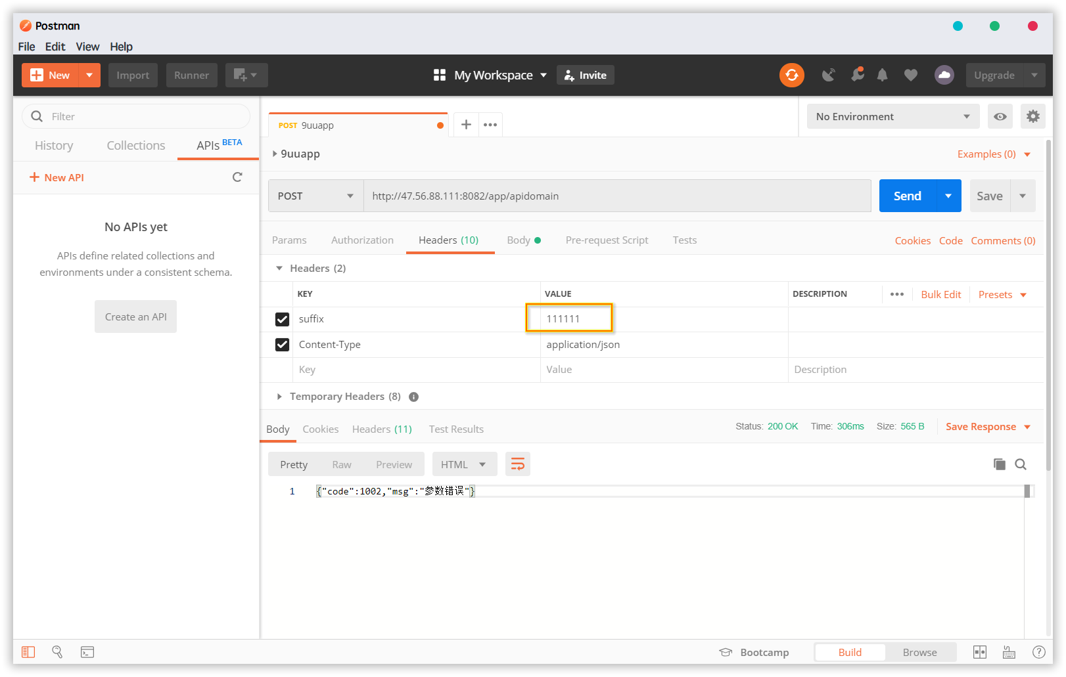
Task: Select Preview response view
Action: [394, 464]
